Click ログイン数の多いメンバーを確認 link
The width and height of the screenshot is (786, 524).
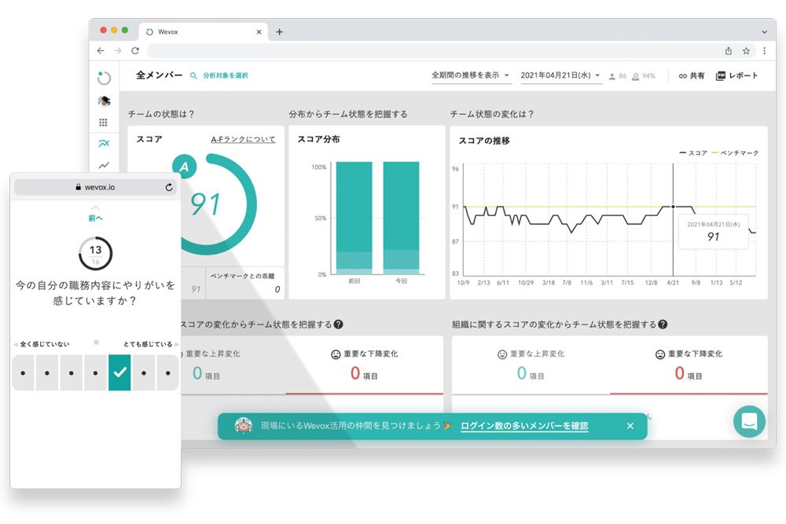click(524, 426)
